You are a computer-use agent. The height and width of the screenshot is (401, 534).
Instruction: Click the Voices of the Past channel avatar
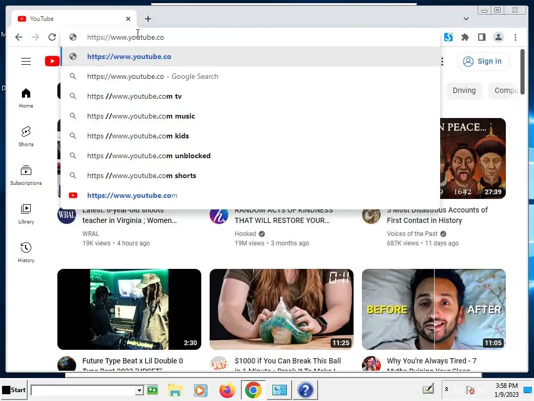371,216
